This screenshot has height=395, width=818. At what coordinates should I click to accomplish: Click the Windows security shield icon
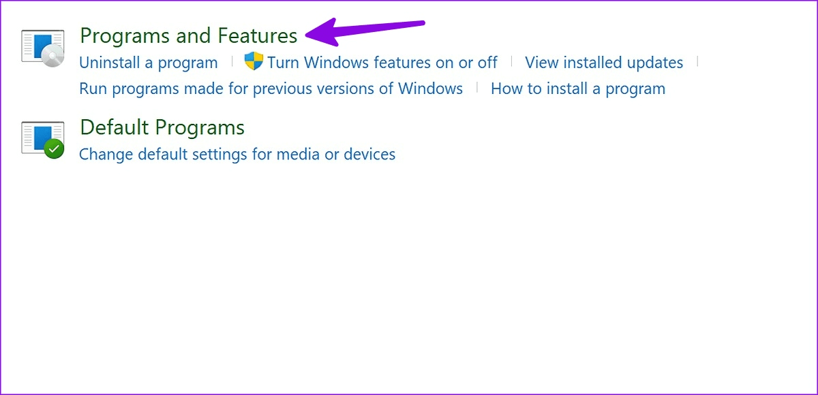tap(254, 62)
